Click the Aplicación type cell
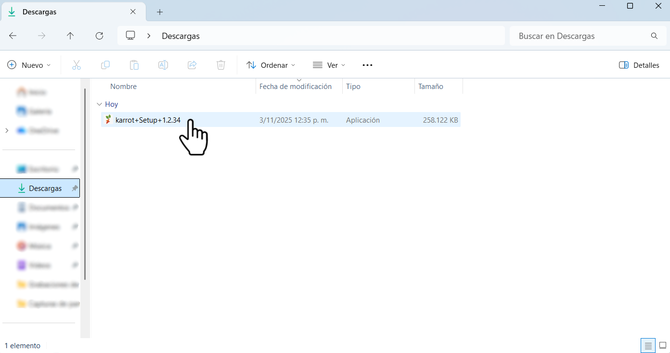670x353 pixels. pyautogui.click(x=363, y=120)
